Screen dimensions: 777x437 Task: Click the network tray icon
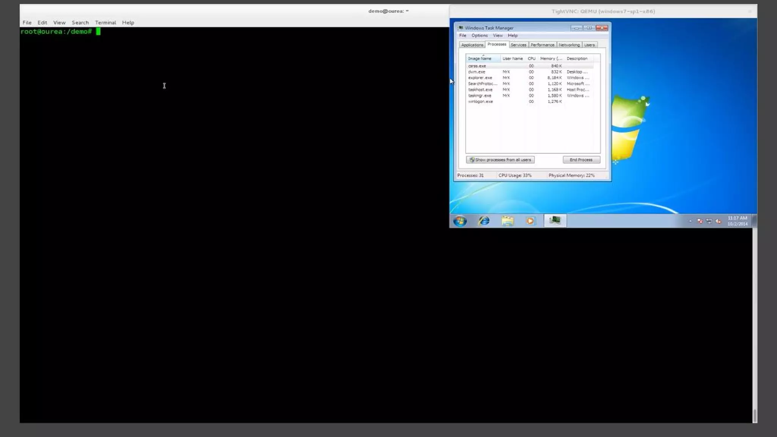pyautogui.click(x=709, y=221)
